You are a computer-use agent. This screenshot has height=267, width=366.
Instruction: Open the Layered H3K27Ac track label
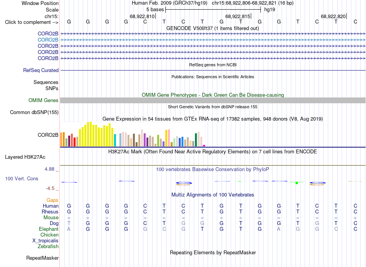25,157
